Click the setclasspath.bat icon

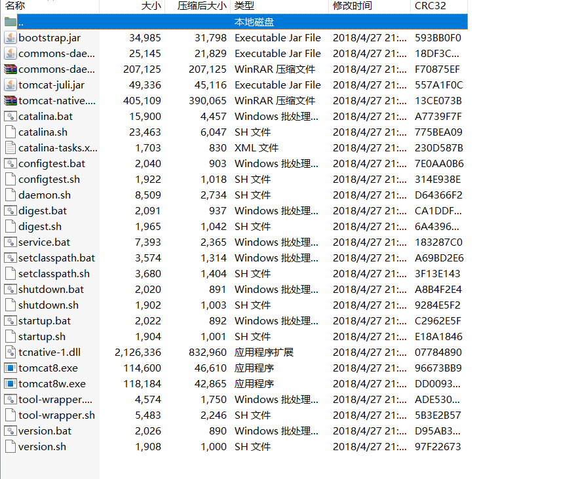(10, 258)
